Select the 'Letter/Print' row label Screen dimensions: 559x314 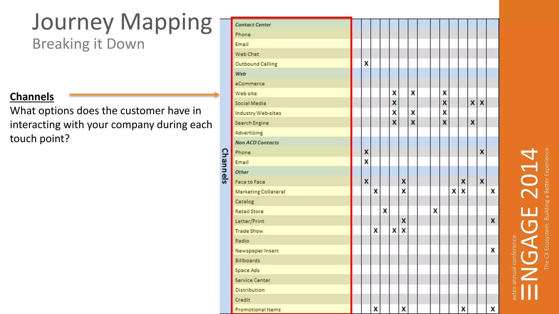click(x=249, y=221)
